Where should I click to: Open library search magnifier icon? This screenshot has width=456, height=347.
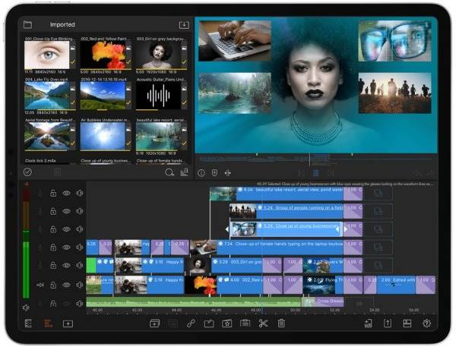click(169, 172)
